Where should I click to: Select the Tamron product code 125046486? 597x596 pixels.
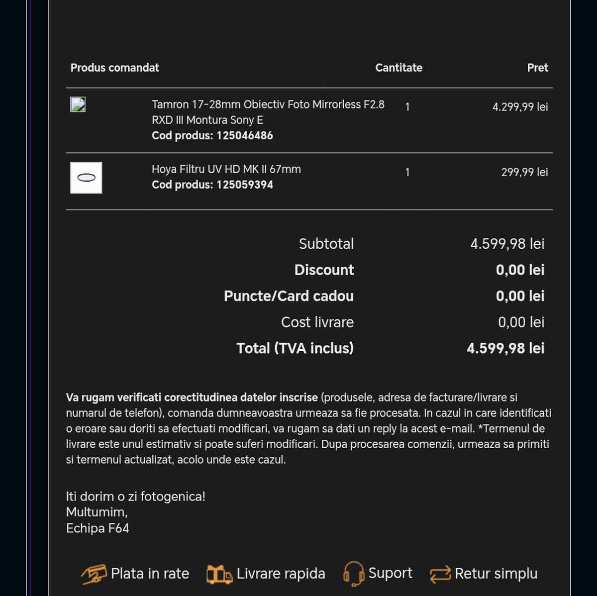[x=244, y=135]
